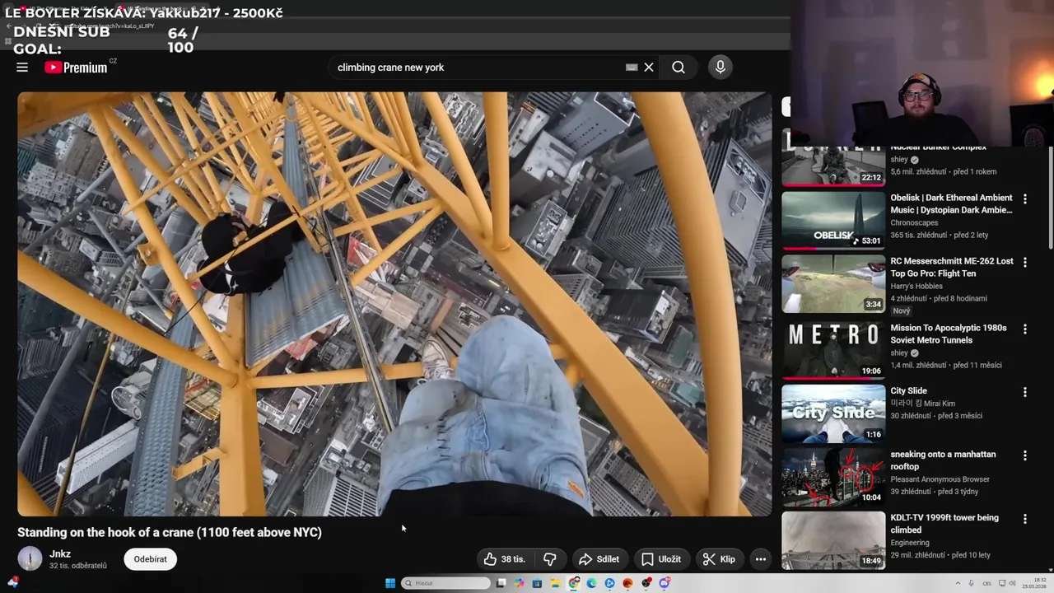
Task: Click the recommendations sidebar scrollbar
Action: point(1050,198)
